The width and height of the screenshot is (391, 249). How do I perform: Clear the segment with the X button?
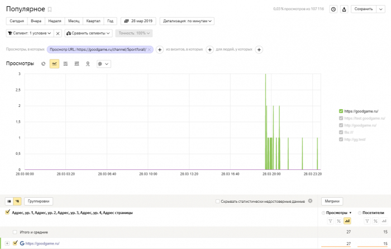(x=58, y=33)
